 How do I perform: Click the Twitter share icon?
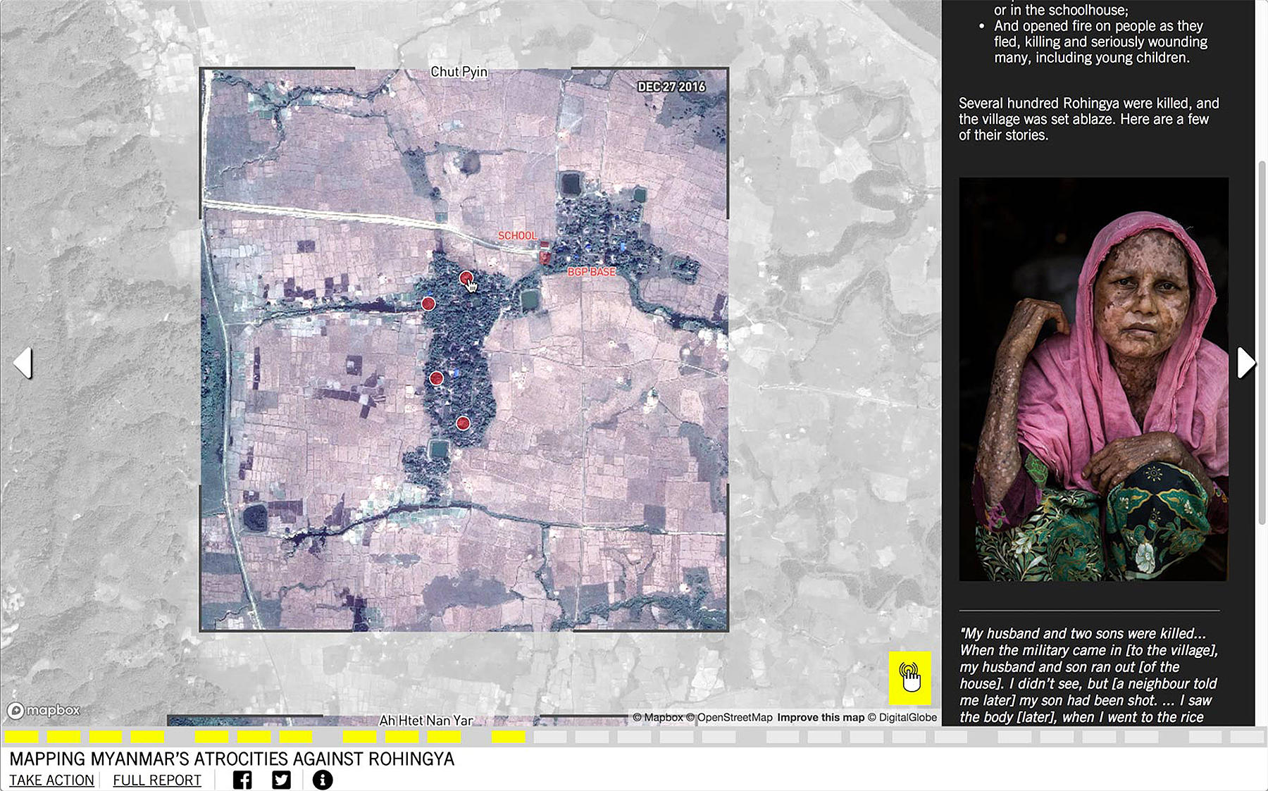tap(281, 780)
